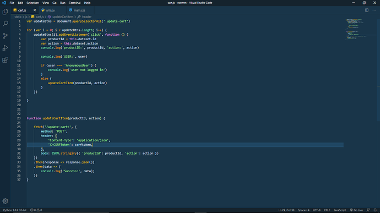
Task: Open the Go menu
Action: (55, 3)
